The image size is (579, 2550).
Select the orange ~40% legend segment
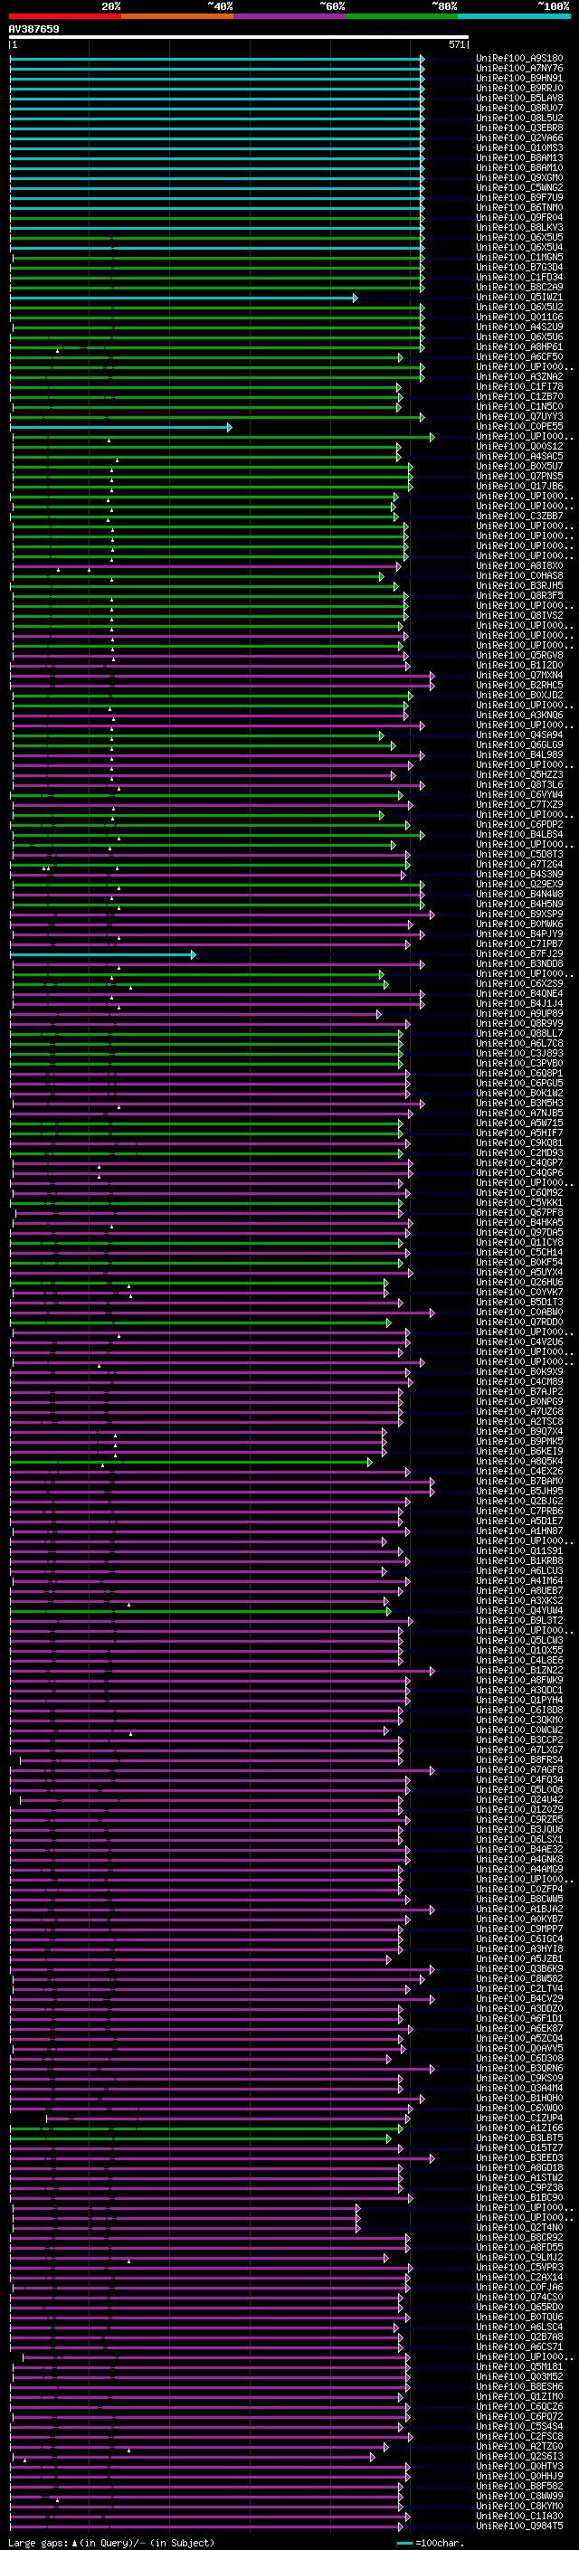coord(178,16)
